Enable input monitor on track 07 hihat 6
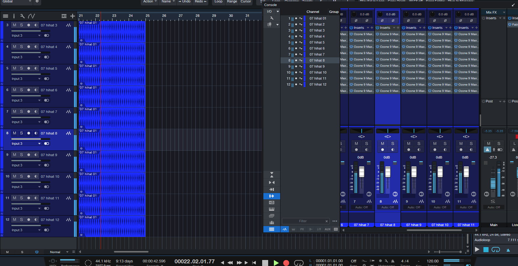Viewport: 518px width, 266px height. point(36,90)
